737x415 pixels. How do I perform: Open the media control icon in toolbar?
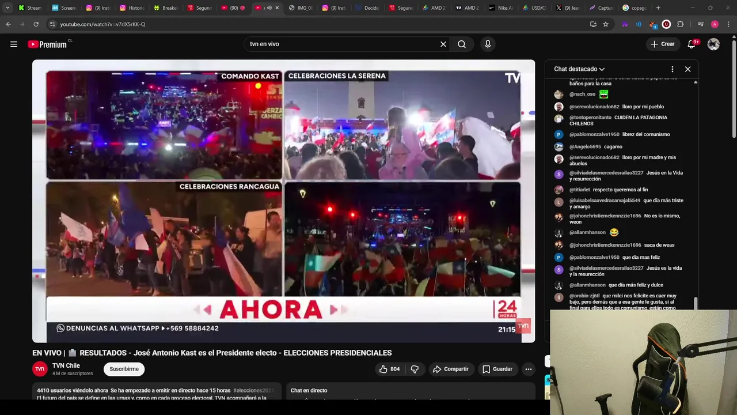[x=701, y=24]
